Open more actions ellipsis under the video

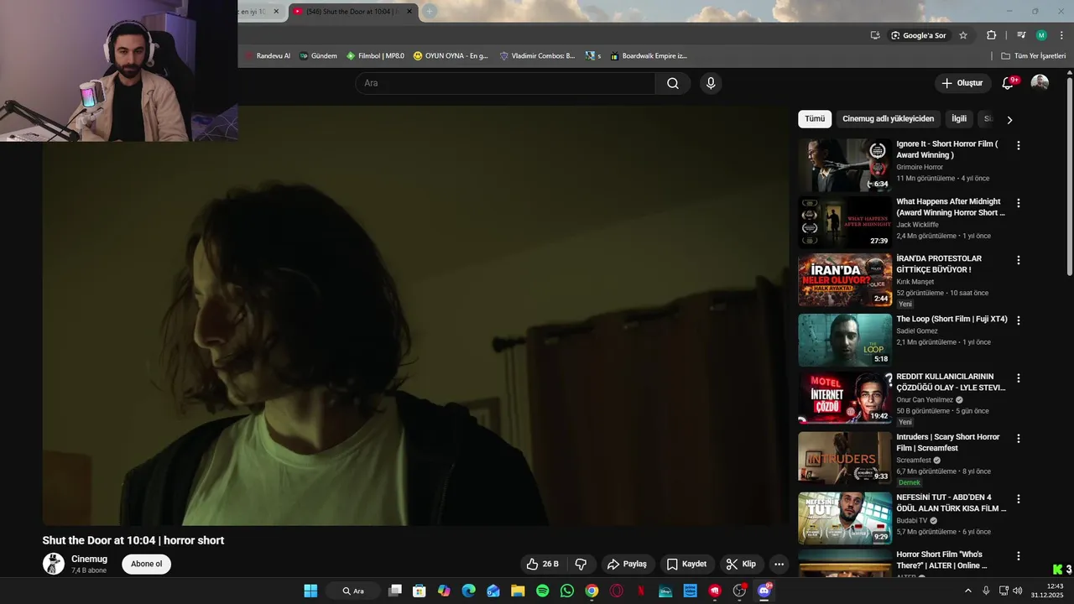pyautogui.click(x=779, y=564)
